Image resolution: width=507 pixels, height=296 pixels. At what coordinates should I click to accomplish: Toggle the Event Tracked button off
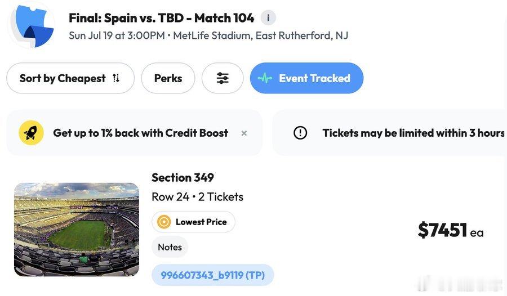[306, 78]
